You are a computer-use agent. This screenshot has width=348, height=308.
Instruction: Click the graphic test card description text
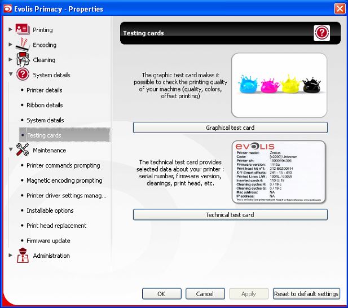coord(180,85)
